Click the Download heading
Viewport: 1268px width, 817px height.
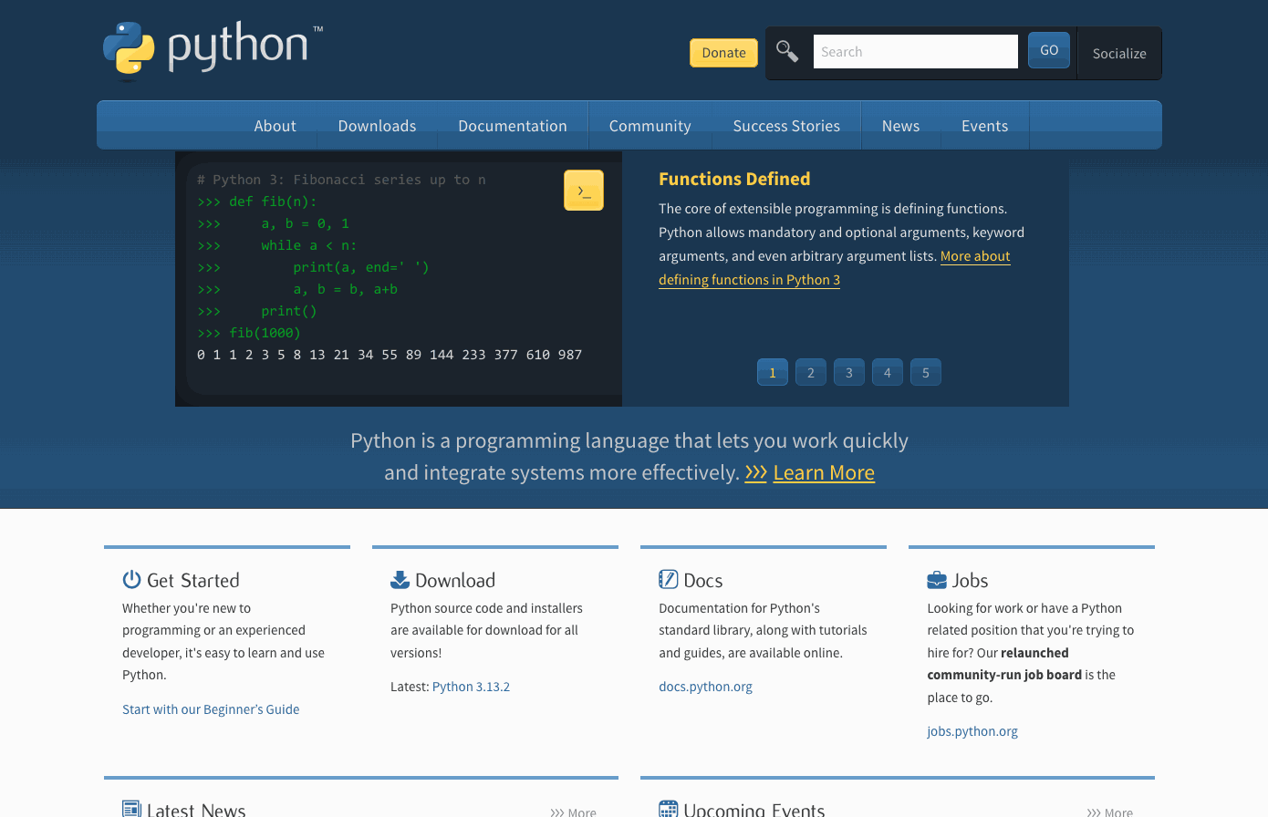455,580
